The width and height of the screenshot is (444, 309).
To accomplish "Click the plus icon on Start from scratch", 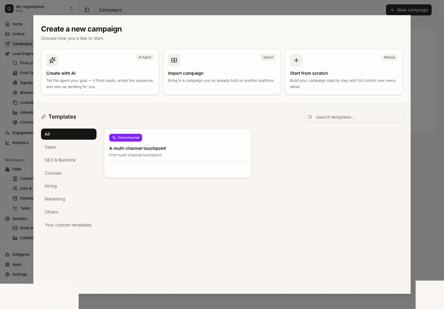I will click(296, 60).
